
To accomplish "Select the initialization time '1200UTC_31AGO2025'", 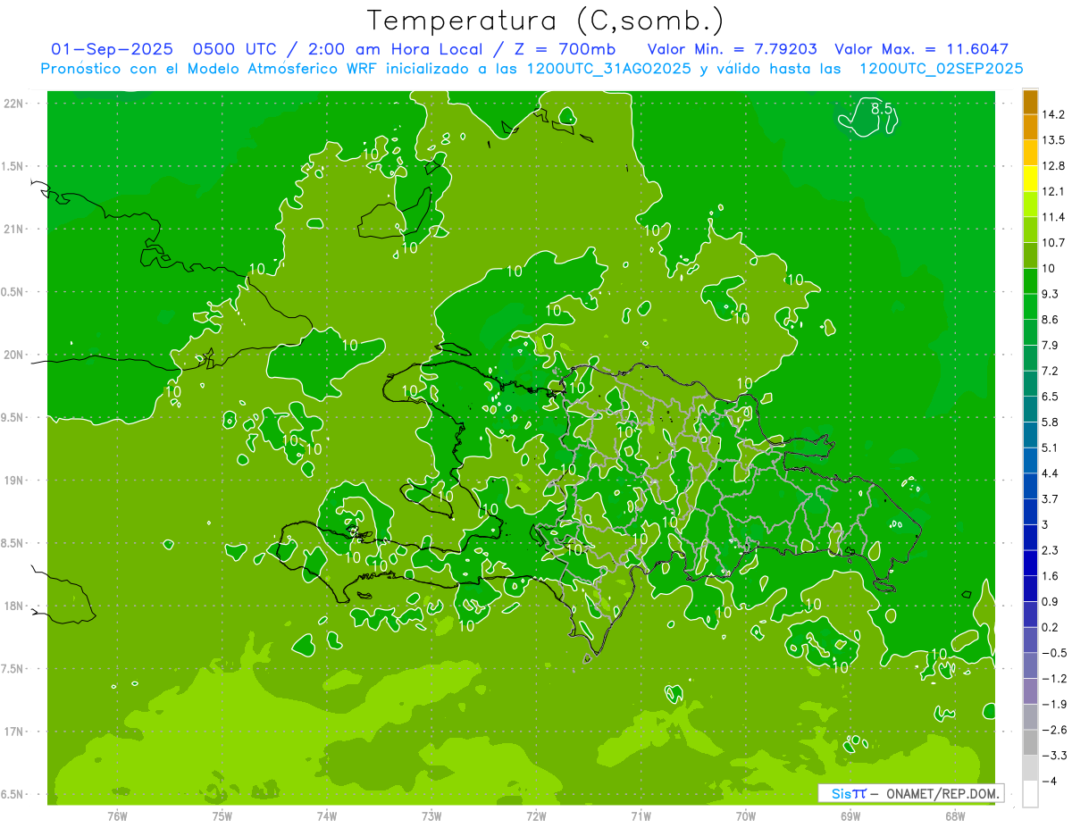I will pyautogui.click(x=607, y=69).
